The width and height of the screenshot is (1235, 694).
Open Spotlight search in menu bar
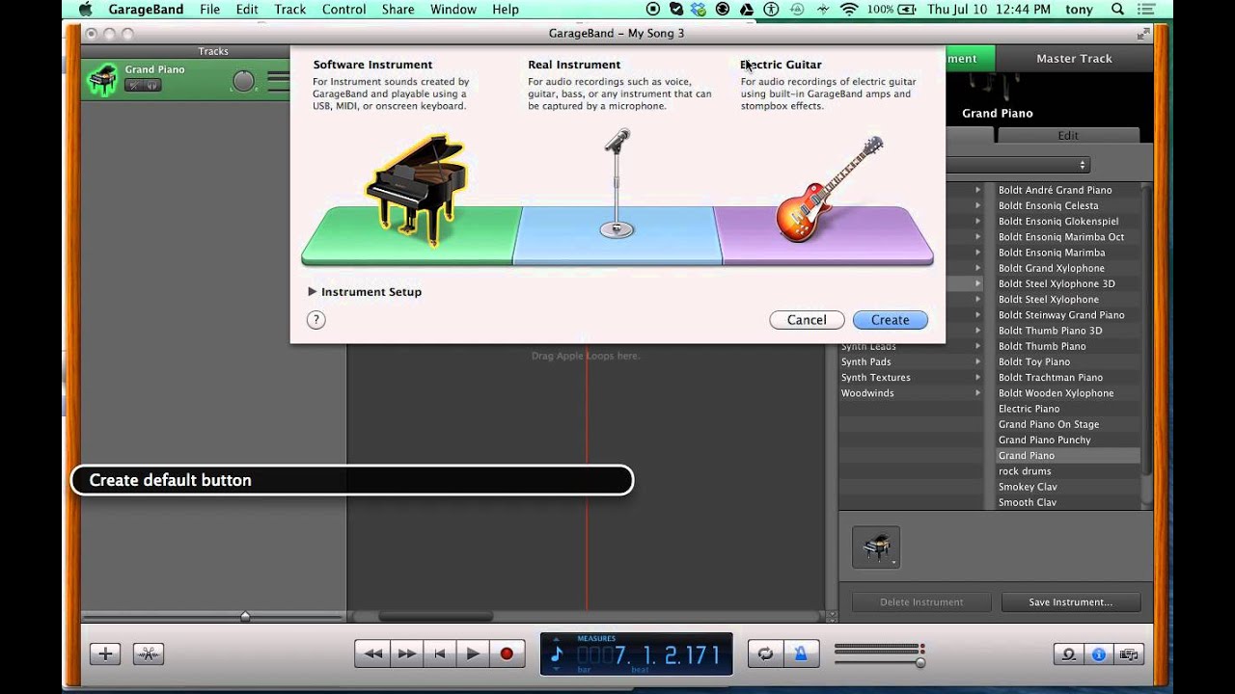(x=1117, y=10)
